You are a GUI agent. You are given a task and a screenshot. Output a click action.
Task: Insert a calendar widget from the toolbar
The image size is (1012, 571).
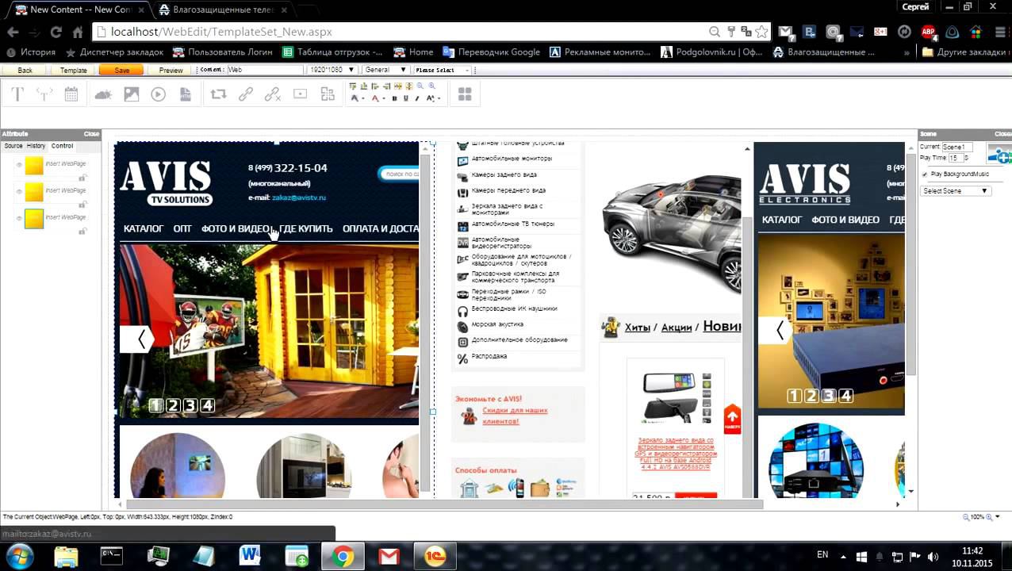71,94
